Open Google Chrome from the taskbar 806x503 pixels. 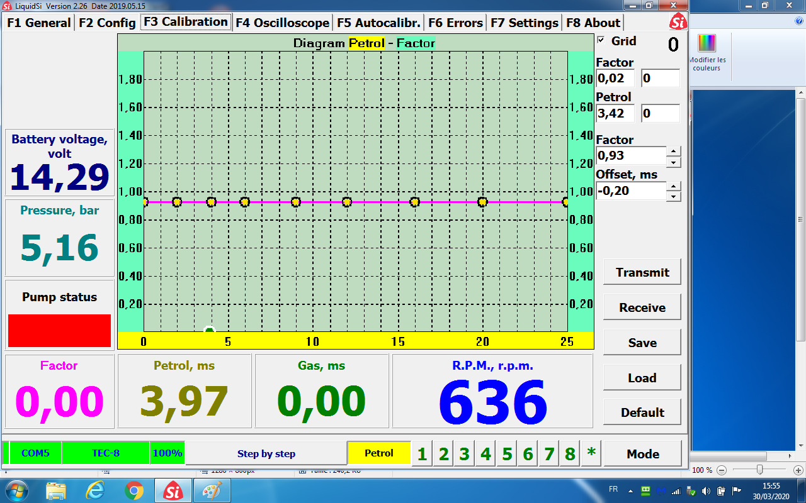pos(134,490)
